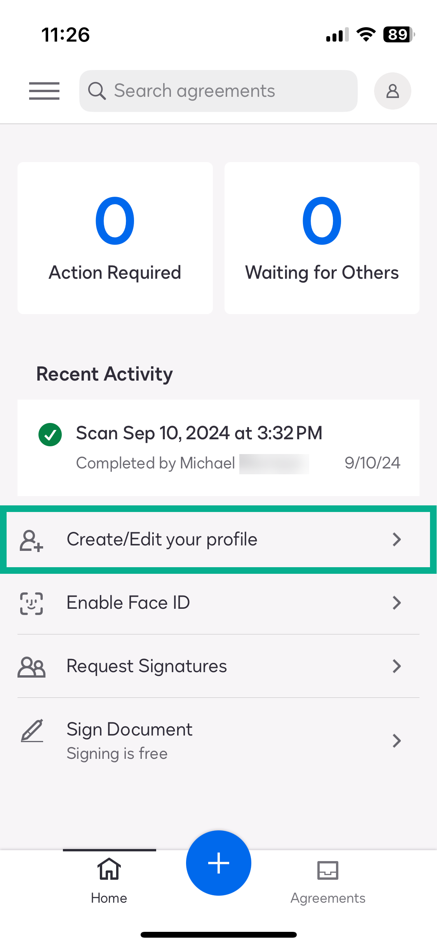Tap the Face ID scan icon
The image size is (437, 947).
click(x=31, y=603)
